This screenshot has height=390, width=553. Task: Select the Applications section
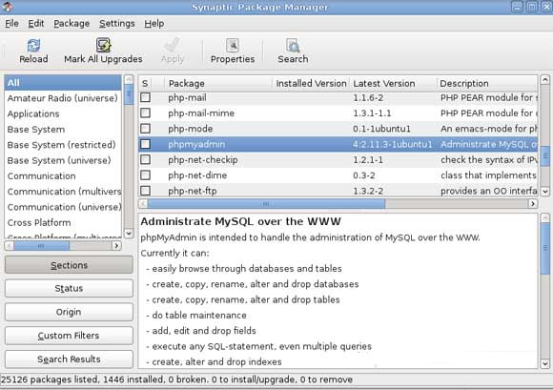click(x=63, y=113)
